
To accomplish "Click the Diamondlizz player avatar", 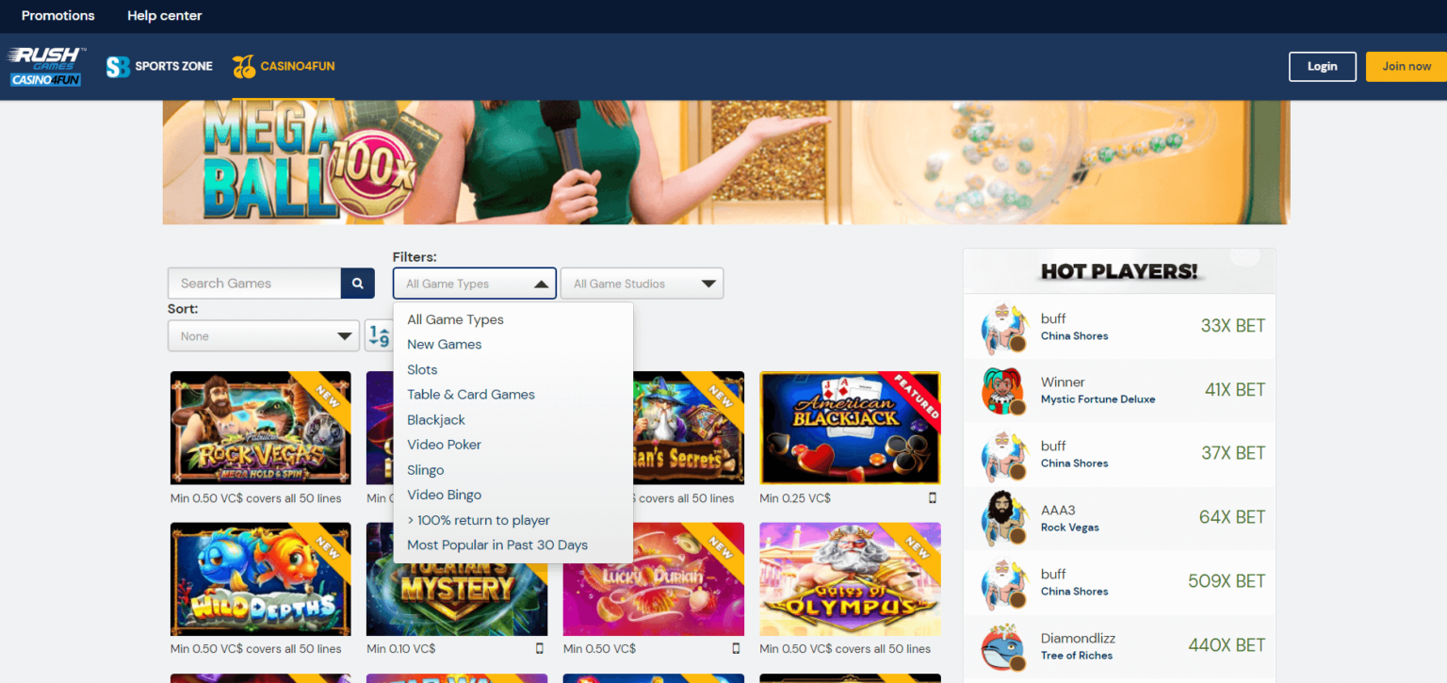I will click(x=1002, y=646).
